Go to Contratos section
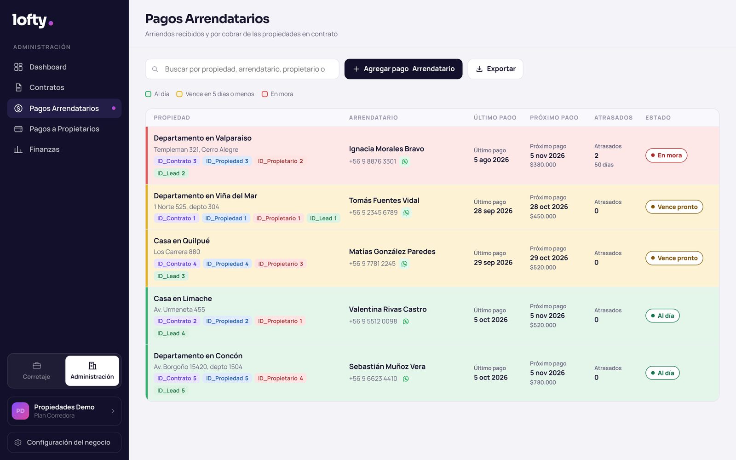Screen dimensions: 736x460 (64, 87)
